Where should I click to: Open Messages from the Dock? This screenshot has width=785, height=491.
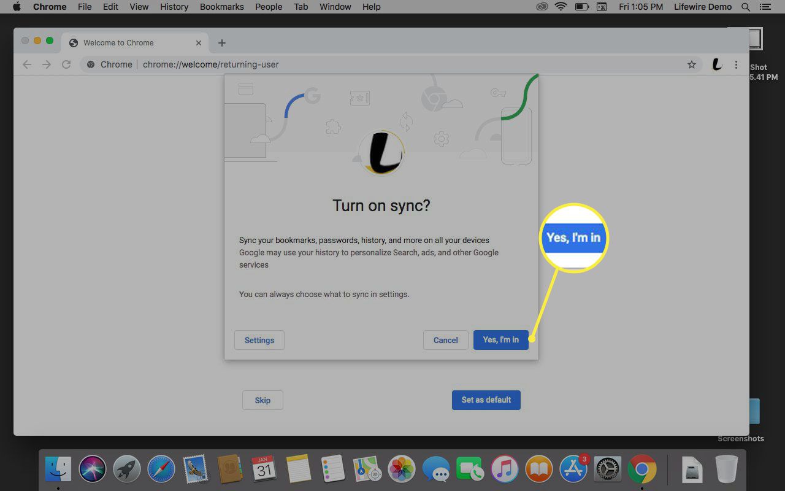click(x=436, y=470)
